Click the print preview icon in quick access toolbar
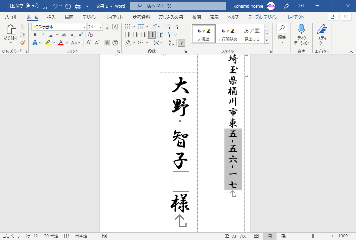356x240 pixels. pos(78,6)
